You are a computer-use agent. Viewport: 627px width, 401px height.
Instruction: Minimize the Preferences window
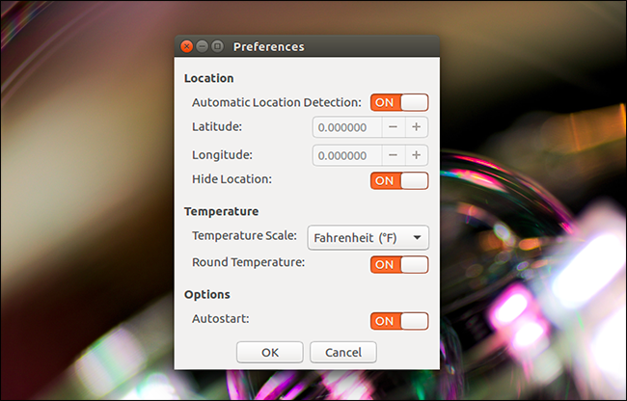(x=202, y=46)
